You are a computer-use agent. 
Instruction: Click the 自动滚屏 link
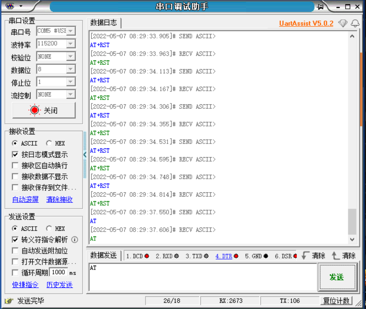26,199
